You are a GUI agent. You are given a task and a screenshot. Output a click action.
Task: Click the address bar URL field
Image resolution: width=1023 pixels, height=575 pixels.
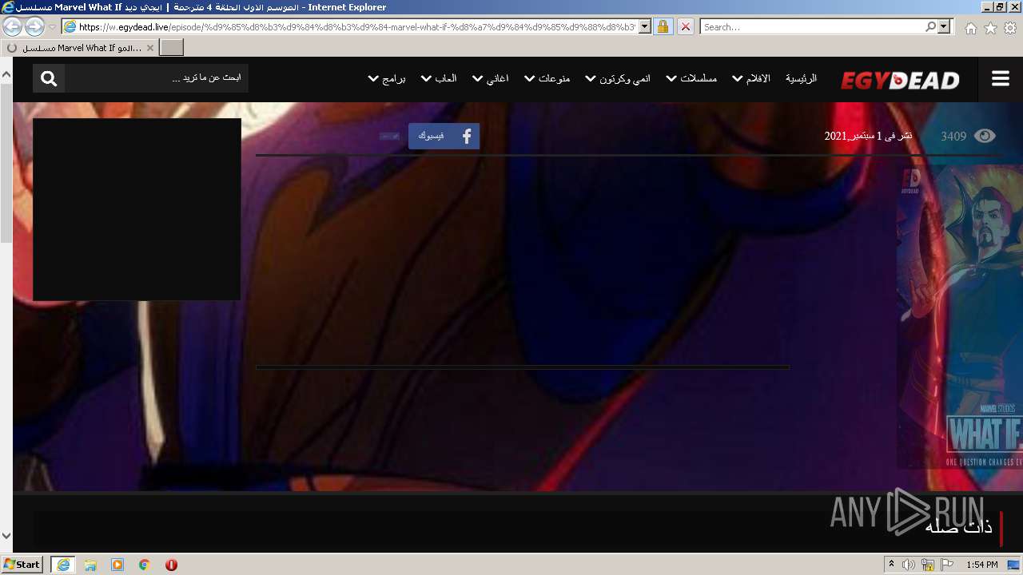pyautogui.click(x=356, y=26)
